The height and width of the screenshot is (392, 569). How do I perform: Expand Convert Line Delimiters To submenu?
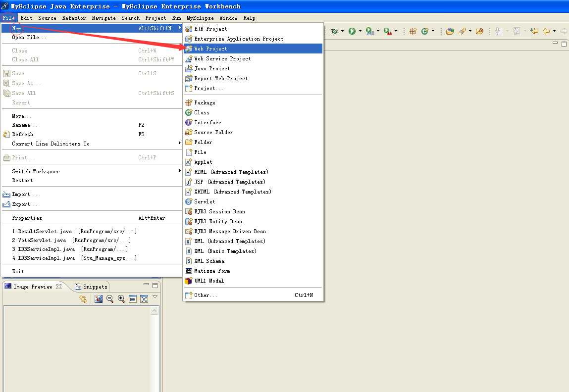click(92, 144)
